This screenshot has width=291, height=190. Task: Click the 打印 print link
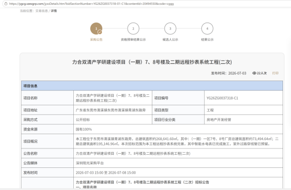click(x=275, y=73)
